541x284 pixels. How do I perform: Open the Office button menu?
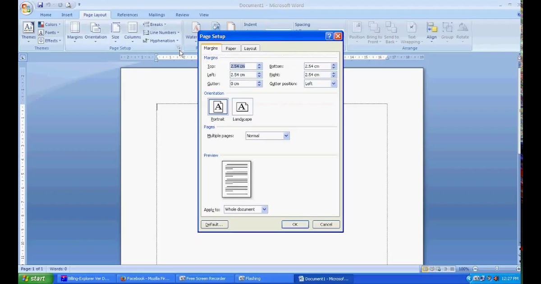[27, 7]
